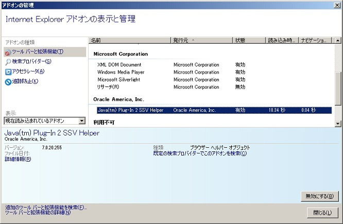Click 既定の検索プロバイダーでこのアドオンを検索(C) link
Image resolution: width=343 pixels, height=224 pixels.
pos(200,153)
